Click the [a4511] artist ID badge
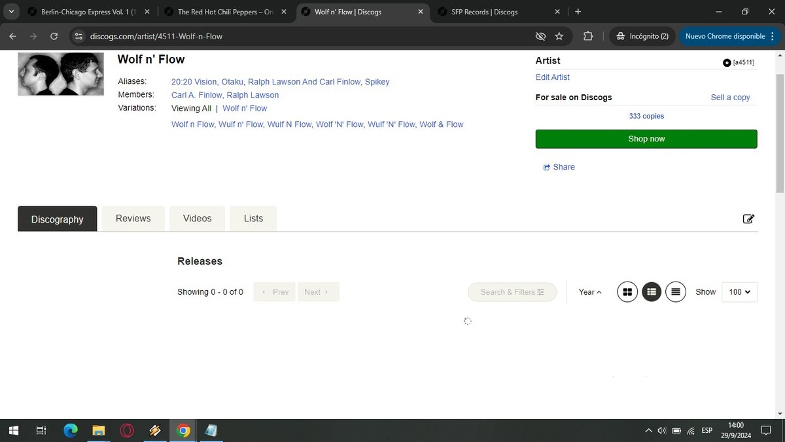The width and height of the screenshot is (785, 442). point(739,63)
